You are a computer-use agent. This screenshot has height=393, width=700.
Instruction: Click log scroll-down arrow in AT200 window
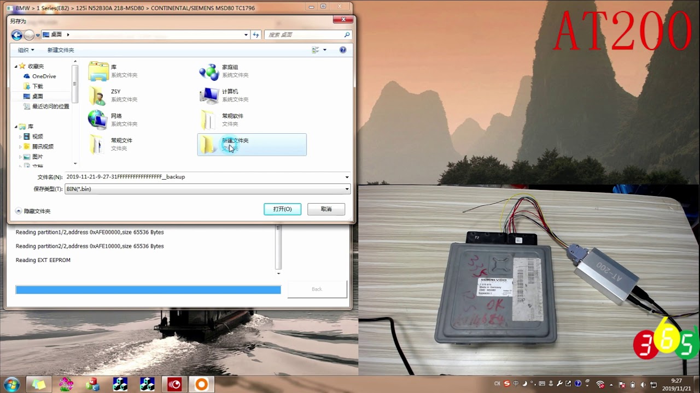click(278, 272)
